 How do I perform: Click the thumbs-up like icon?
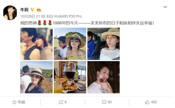coord(147,102)
